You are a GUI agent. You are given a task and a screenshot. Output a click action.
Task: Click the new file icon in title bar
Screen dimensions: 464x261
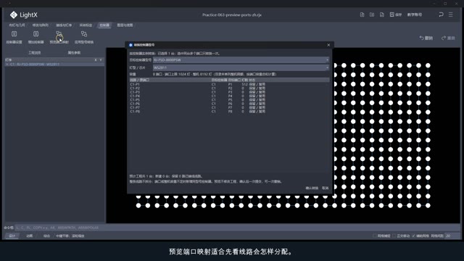(362, 14)
